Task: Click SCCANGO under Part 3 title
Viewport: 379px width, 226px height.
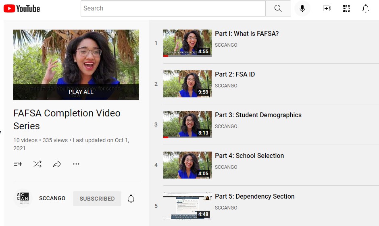Action: [226, 126]
